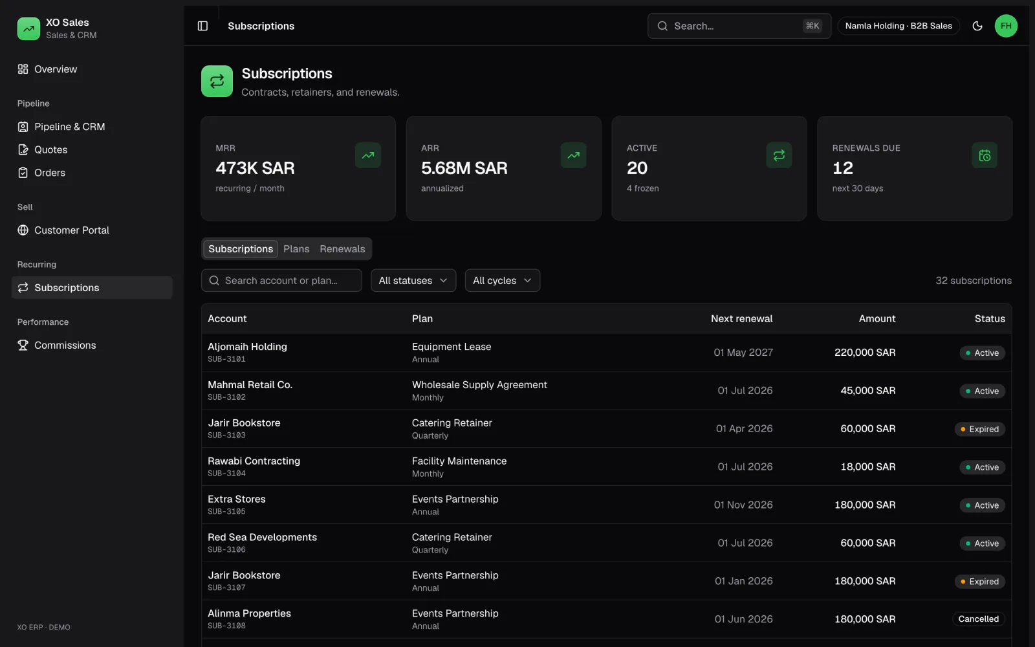Click the Cancelled status badge

coord(978,619)
